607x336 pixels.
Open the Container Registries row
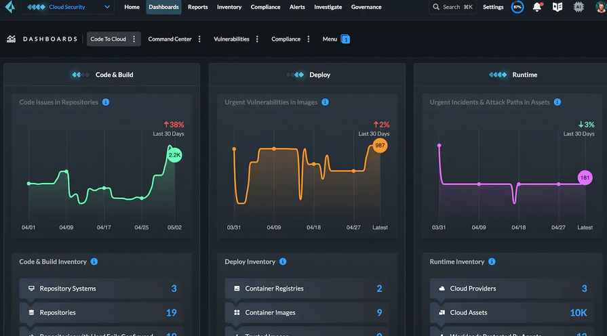click(x=307, y=289)
